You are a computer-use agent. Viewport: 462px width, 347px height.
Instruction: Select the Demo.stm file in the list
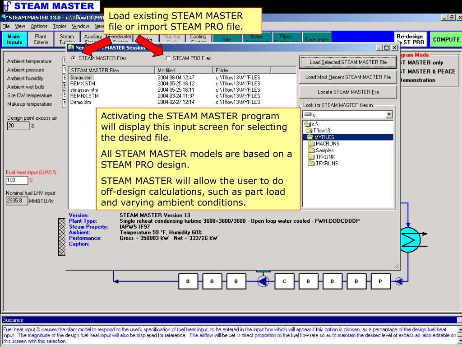pyautogui.click(x=80, y=102)
